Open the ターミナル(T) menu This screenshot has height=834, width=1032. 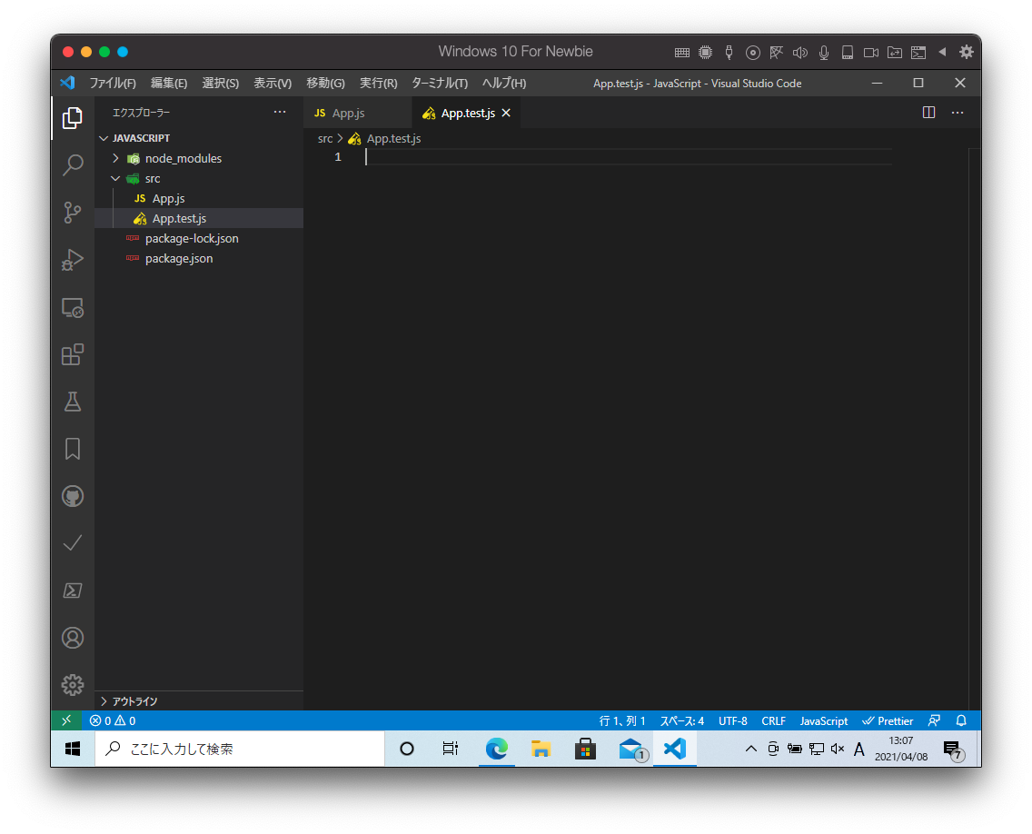[440, 83]
